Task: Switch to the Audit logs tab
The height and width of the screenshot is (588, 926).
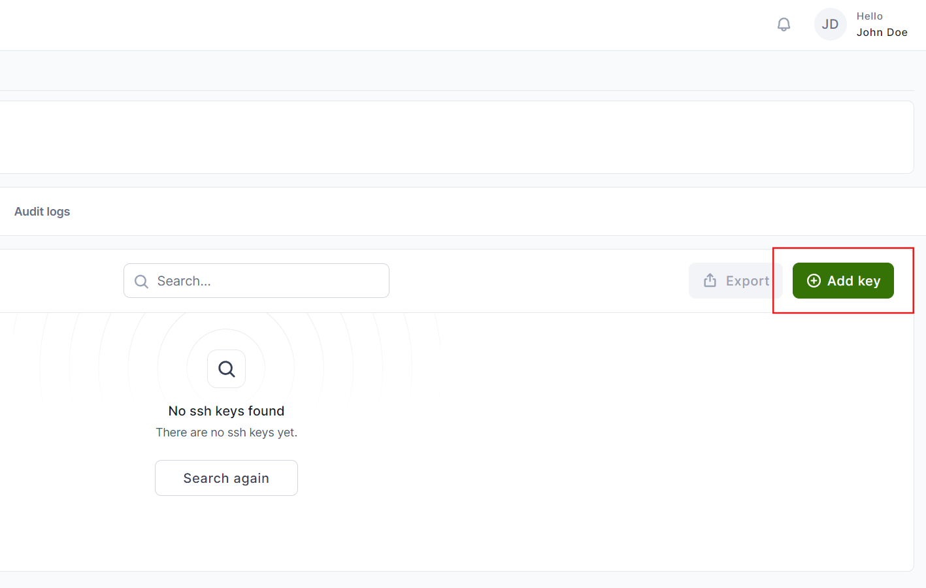Action: [x=42, y=212]
